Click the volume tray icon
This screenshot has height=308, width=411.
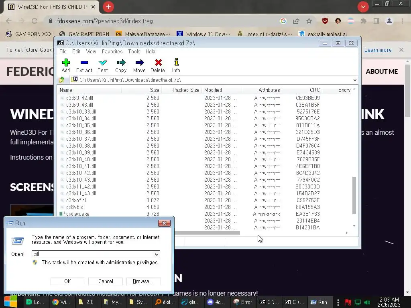(x=367, y=302)
